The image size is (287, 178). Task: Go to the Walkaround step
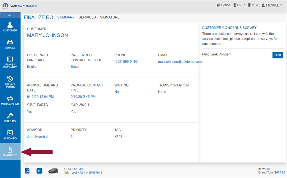tap(10, 100)
